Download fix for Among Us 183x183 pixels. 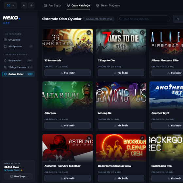(121, 125)
